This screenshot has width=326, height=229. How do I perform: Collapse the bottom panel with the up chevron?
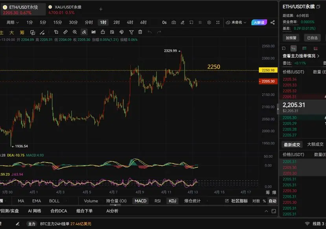coord(266,211)
